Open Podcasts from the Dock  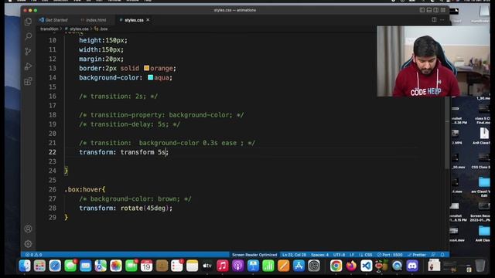[x=237, y=266]
